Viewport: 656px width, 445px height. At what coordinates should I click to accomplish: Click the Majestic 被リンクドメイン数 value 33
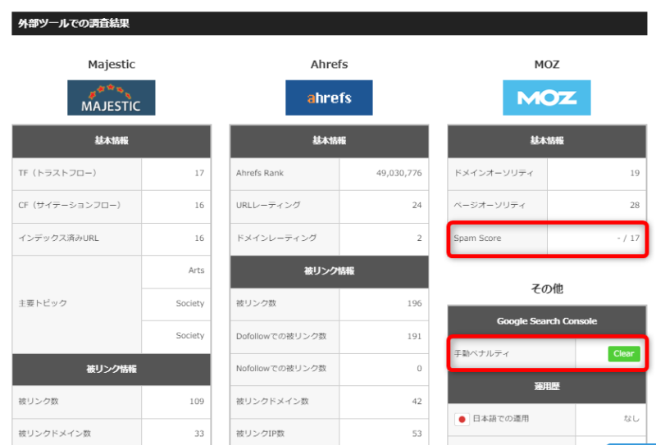[x=199, y=434]
